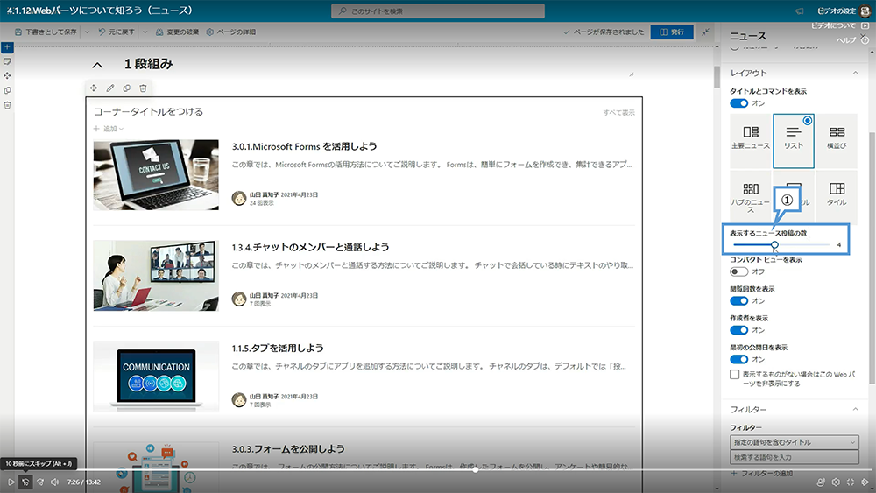Open the 指定の語句を含むタイトル filter dropdown
This screenshot has width=876, height=493.
point(794,442)
